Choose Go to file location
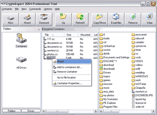This screenshot has width=157, height=115. click(72, 78)
